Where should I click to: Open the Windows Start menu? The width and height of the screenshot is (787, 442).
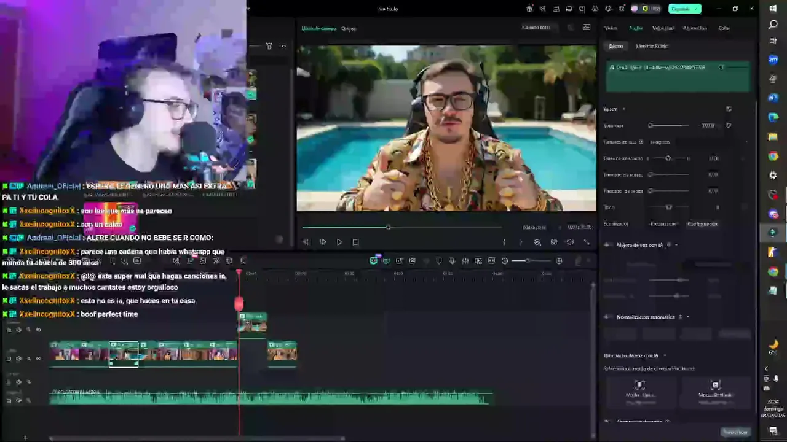point(773,9)
